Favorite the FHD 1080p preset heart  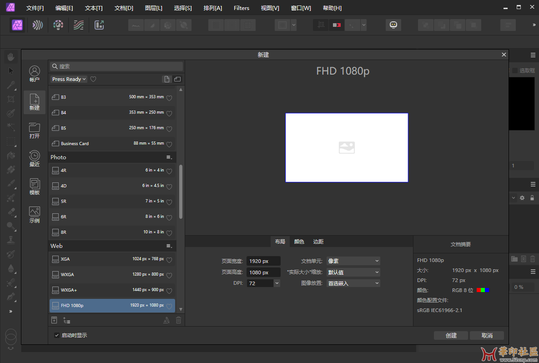pos(169,306)
